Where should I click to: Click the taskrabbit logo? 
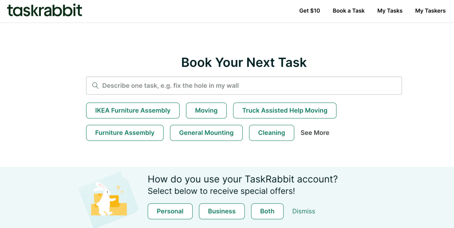point(44,11)
